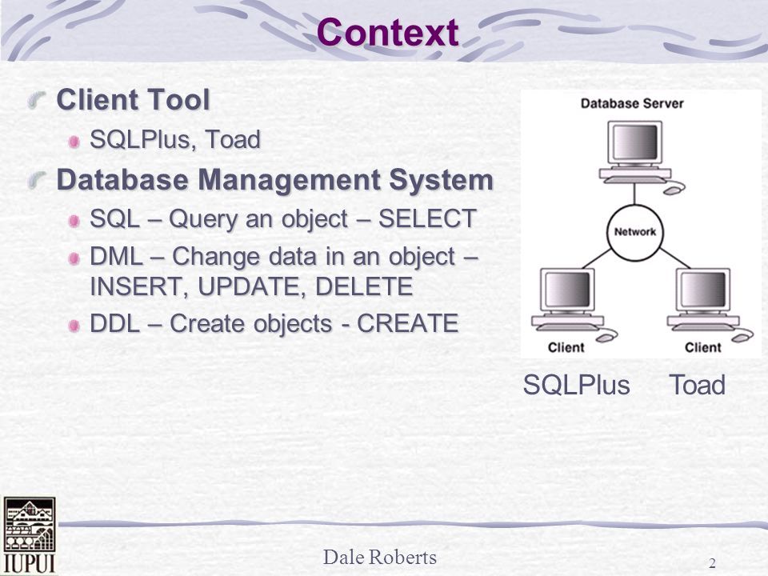Click 'DDL – Create objects - CREATE' line
Screen dimensions: 768x576
pyautogui.click(x=274, y=324)
